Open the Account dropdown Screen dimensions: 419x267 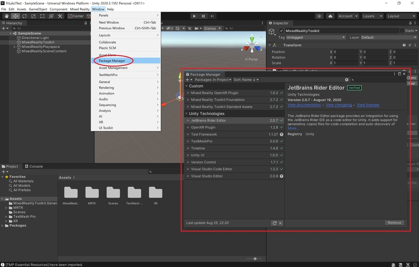coord(348,16)
